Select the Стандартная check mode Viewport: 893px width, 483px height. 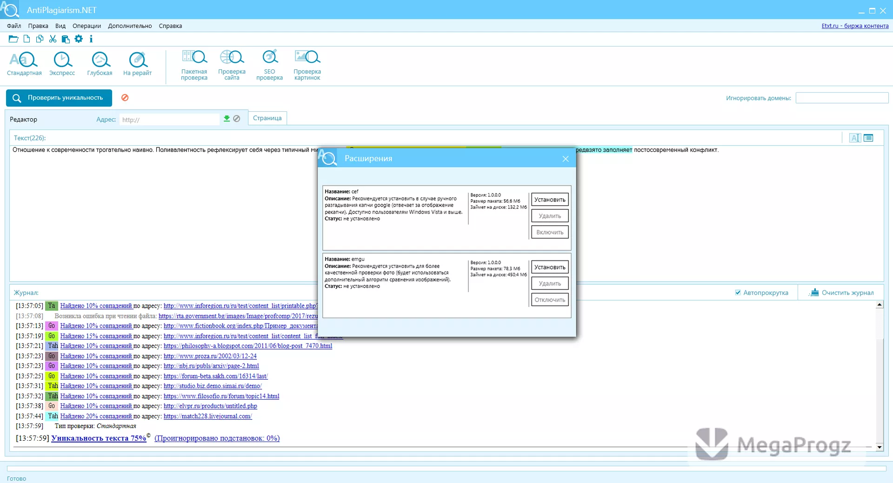24,64
